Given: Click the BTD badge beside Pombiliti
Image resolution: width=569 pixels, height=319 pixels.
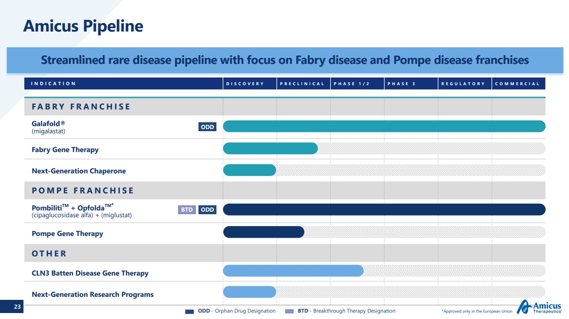Looking at the screenshot, I should pos(187,210).
